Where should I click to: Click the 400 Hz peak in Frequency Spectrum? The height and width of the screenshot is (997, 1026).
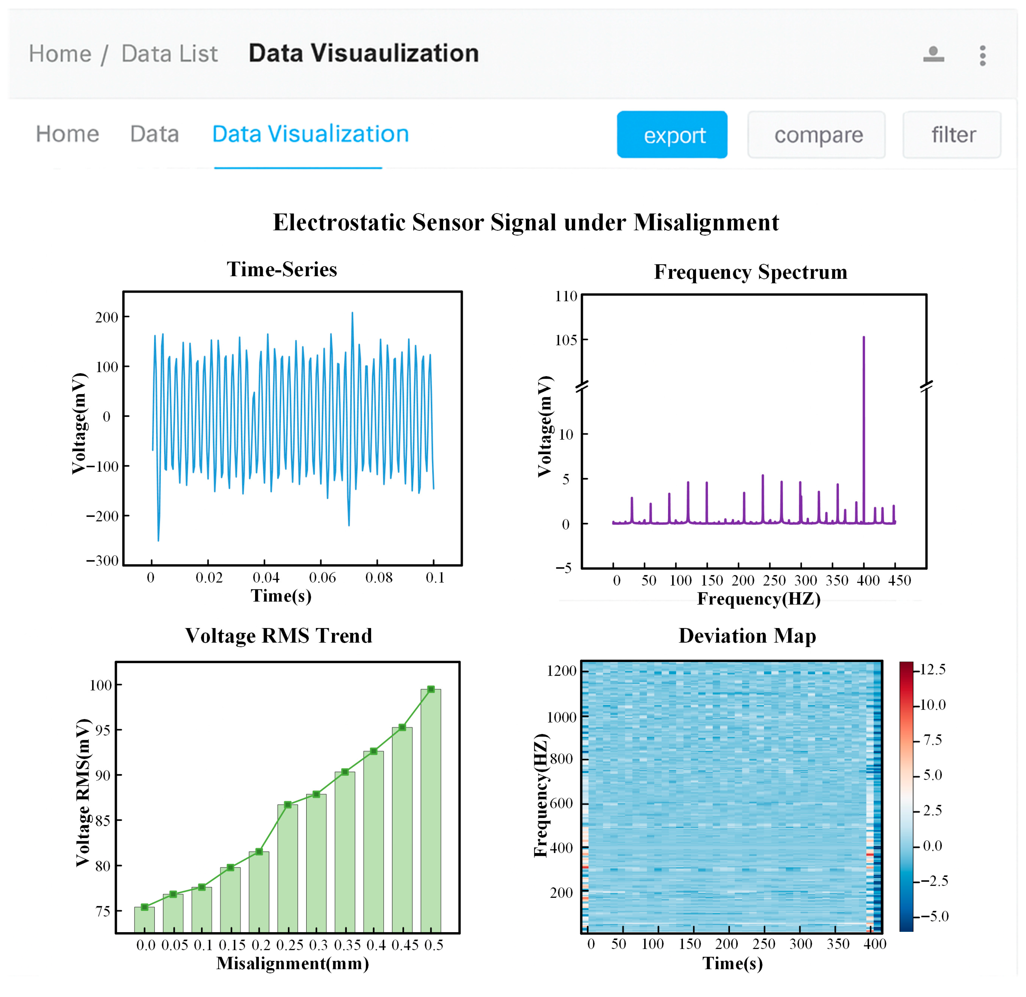864,429
